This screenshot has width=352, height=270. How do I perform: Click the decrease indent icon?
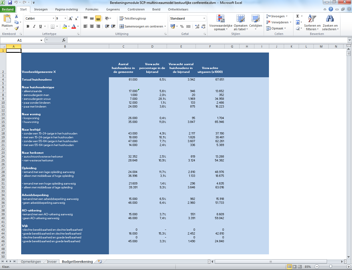tap(107, 26)
